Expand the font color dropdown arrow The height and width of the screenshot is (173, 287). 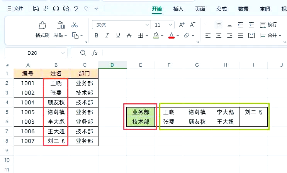[x=178, y=35]
